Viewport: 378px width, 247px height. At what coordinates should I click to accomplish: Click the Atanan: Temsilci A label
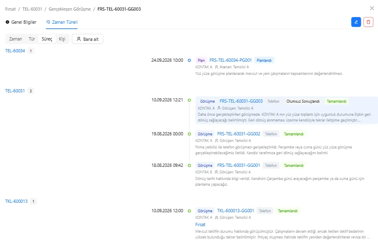click(x=232, y=67)
